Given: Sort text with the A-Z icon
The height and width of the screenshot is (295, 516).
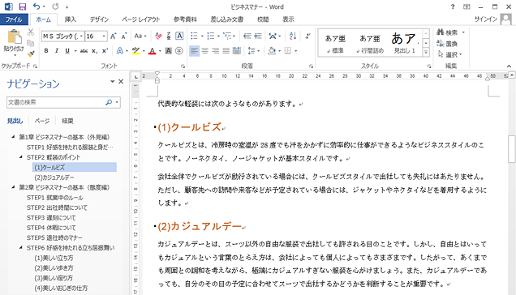Looking at the screenshot, I should point(293,36).
